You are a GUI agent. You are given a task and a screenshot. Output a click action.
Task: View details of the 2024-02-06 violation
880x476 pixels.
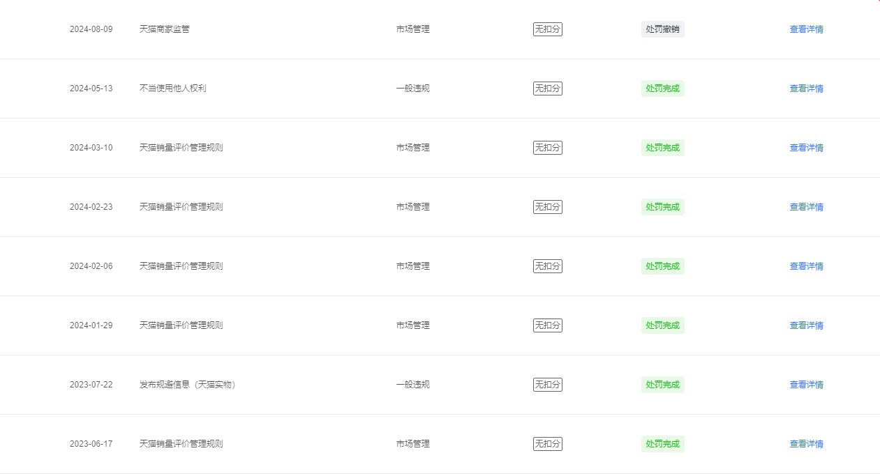coord(806,266)
